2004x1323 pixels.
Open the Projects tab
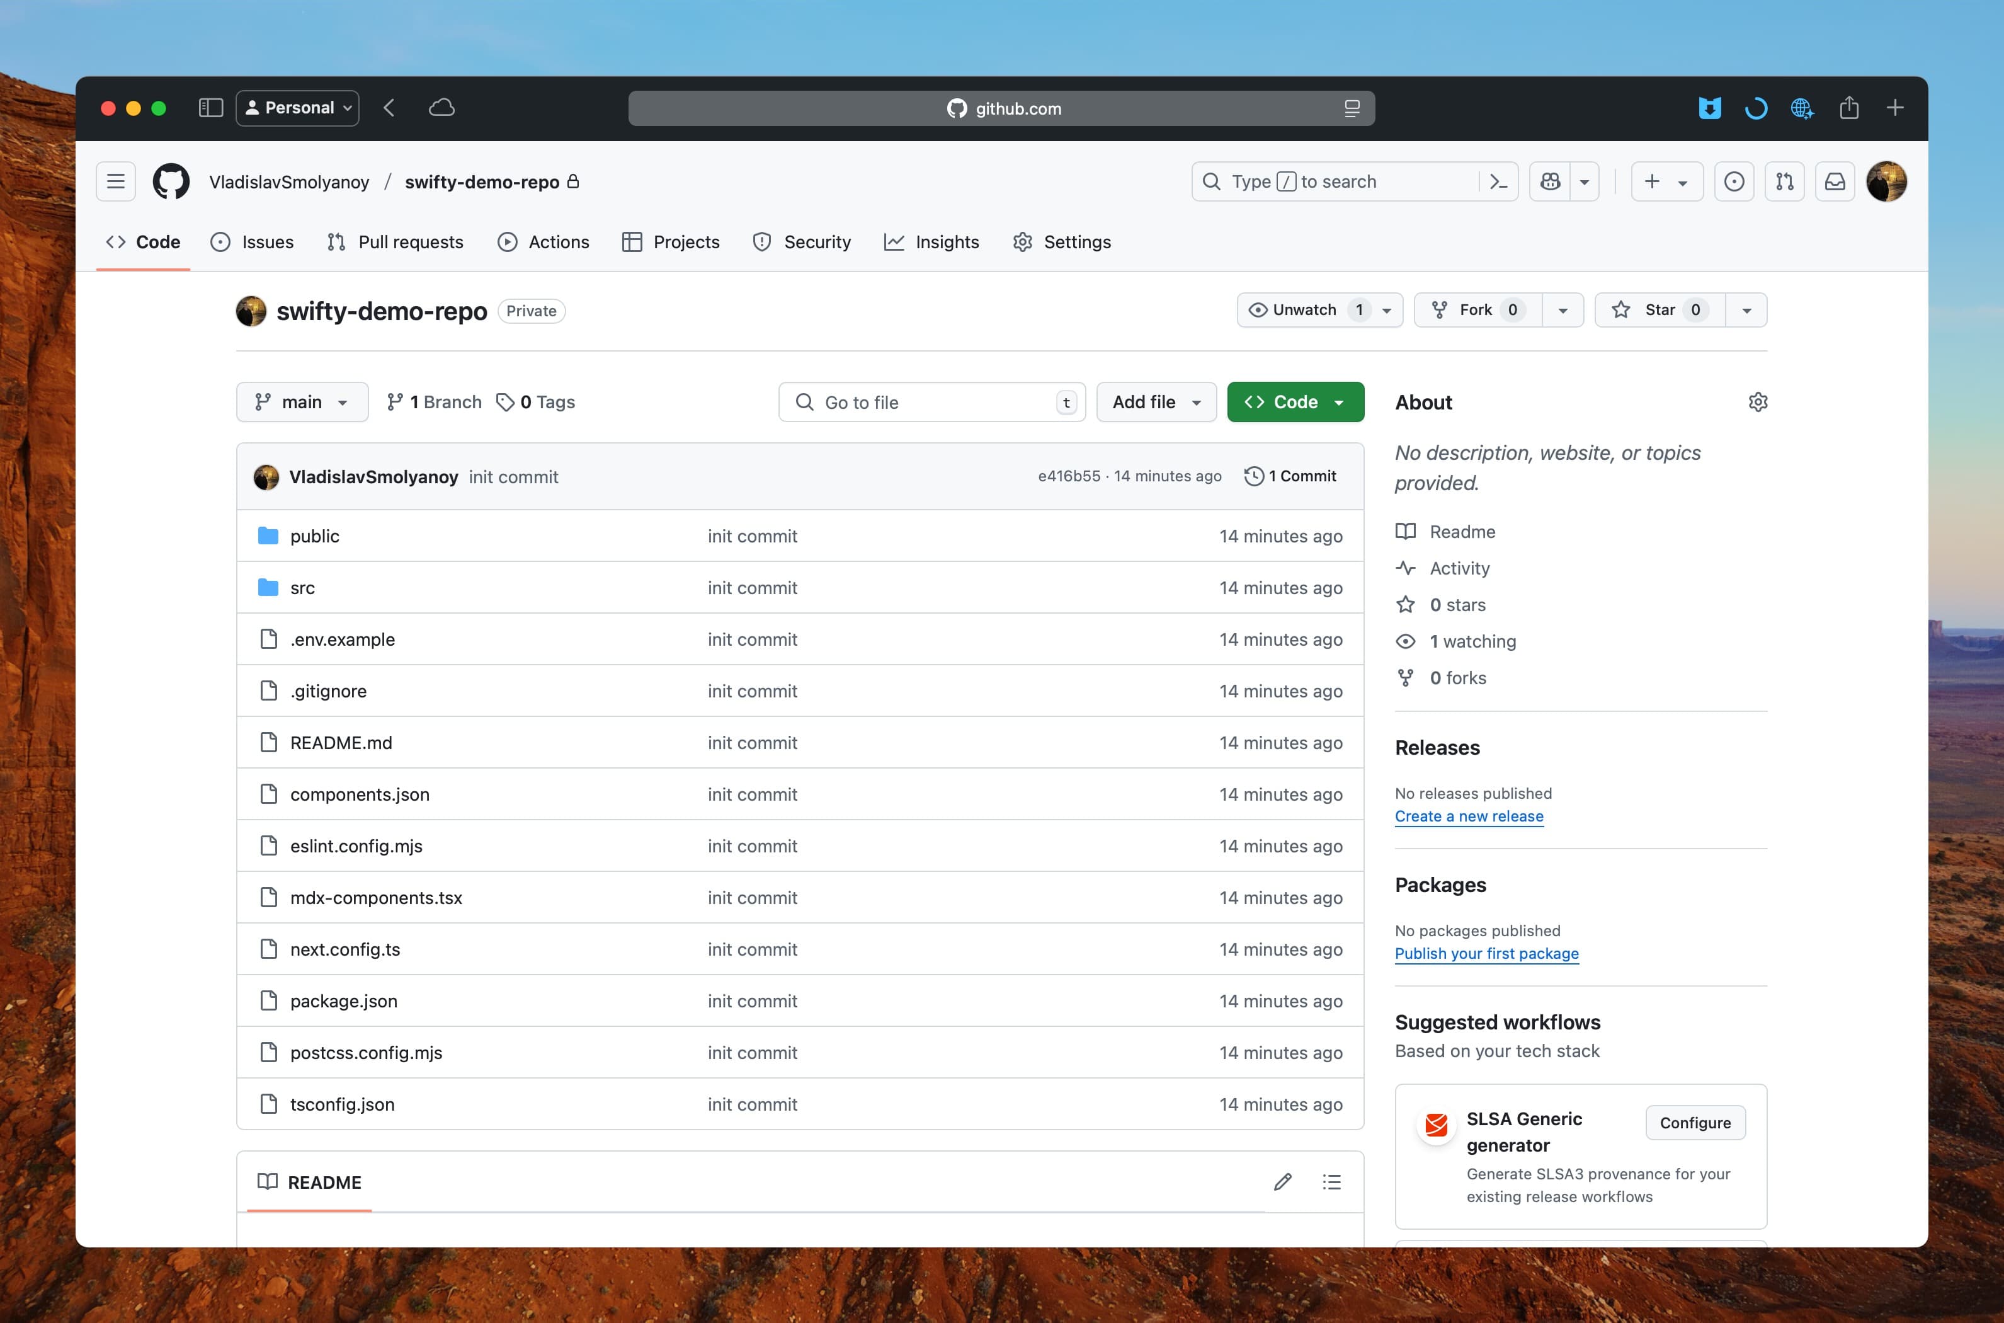671,242
